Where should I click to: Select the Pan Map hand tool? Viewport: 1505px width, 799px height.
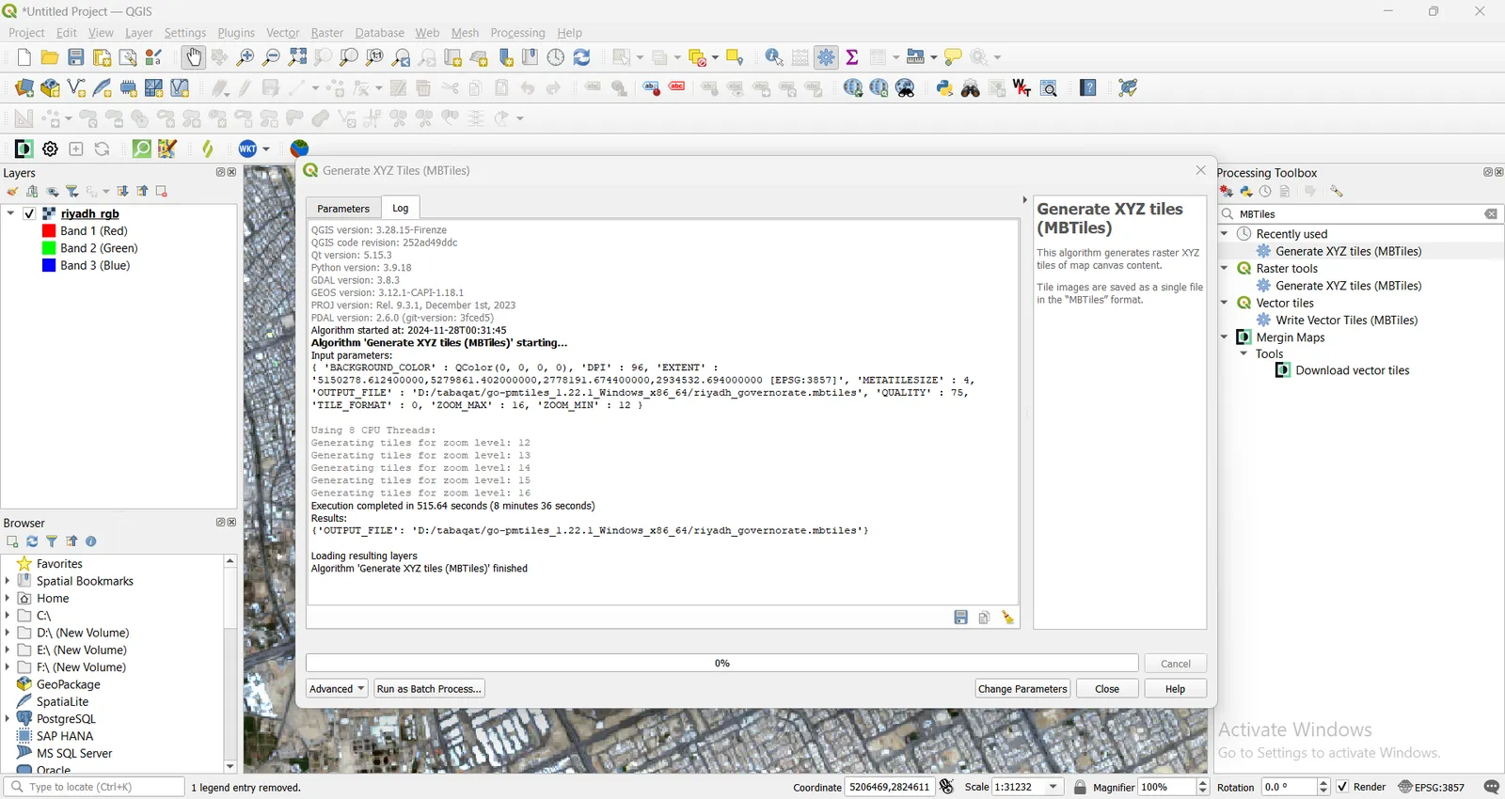click(194, 58)
